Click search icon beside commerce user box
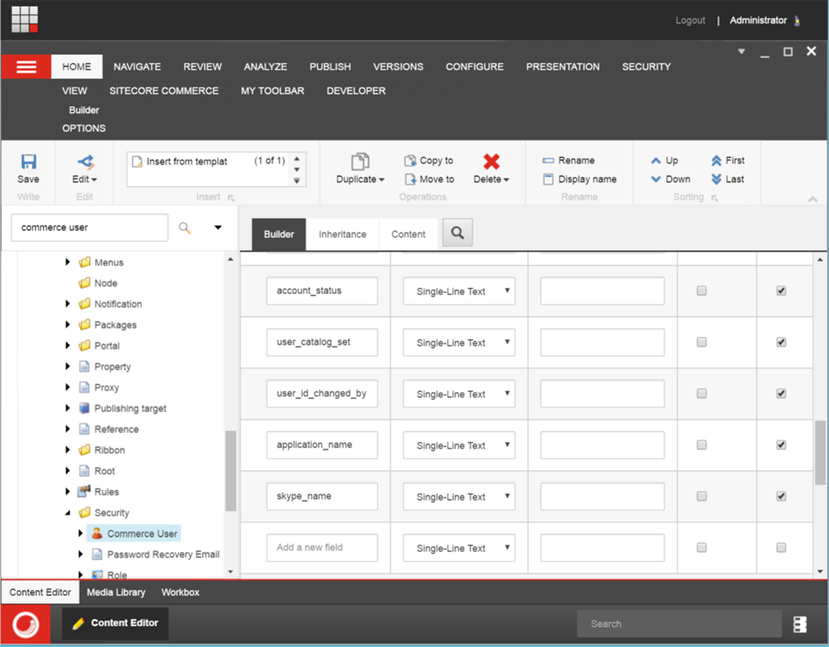The height and width of the screenshot is (647, 829). [185, 227]
